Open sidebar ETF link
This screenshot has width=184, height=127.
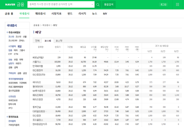click(10, 54)
